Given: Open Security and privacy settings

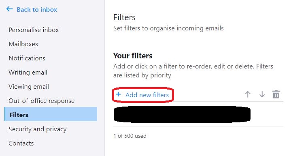Looking at the screenshot, I should [38, 129].
